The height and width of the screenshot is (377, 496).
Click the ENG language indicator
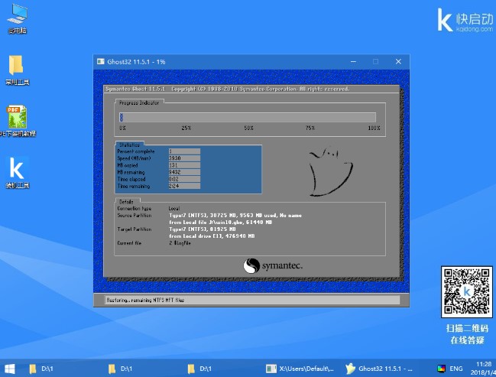455,369
